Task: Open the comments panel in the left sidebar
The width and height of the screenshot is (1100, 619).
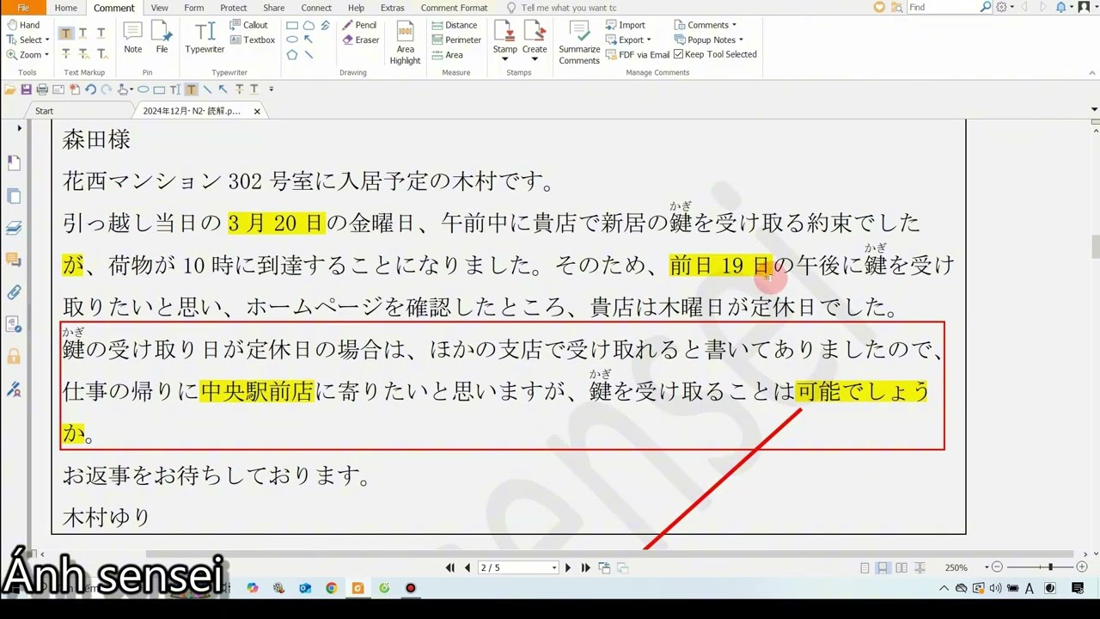Action: click(x=14, y=260)
